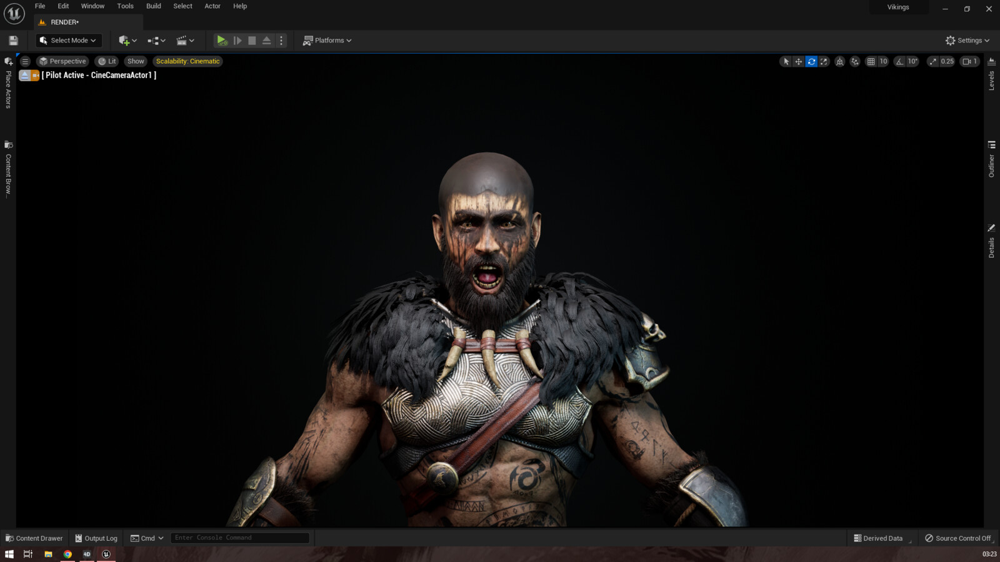Open the Select Mode dropdown
The height and width of the screenshot is (562, 1000).
point(68,41)
